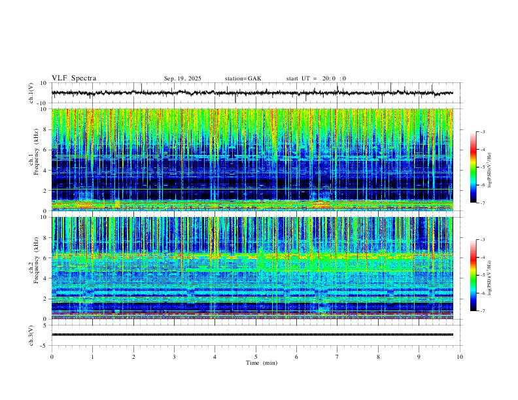Click time axis tick label "7"
518x400 pixels.
[337, 357]
